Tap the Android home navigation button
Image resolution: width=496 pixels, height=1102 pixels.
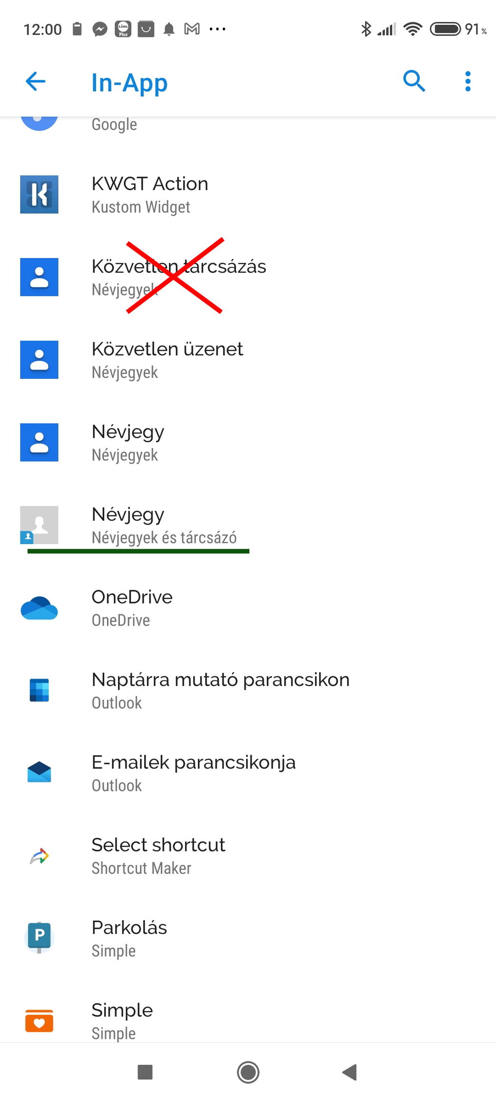[x=248, y=1072]
